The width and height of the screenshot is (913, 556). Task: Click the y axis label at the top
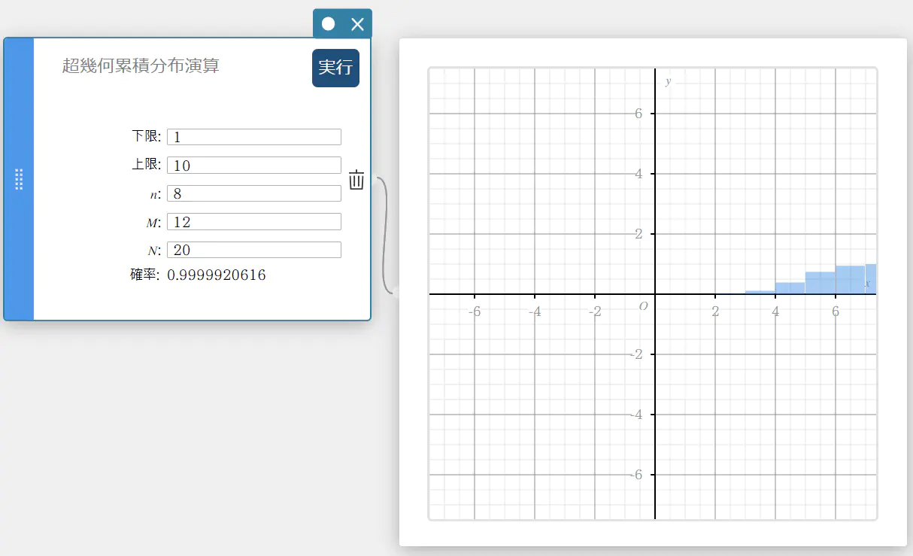(x=668, y=81)
